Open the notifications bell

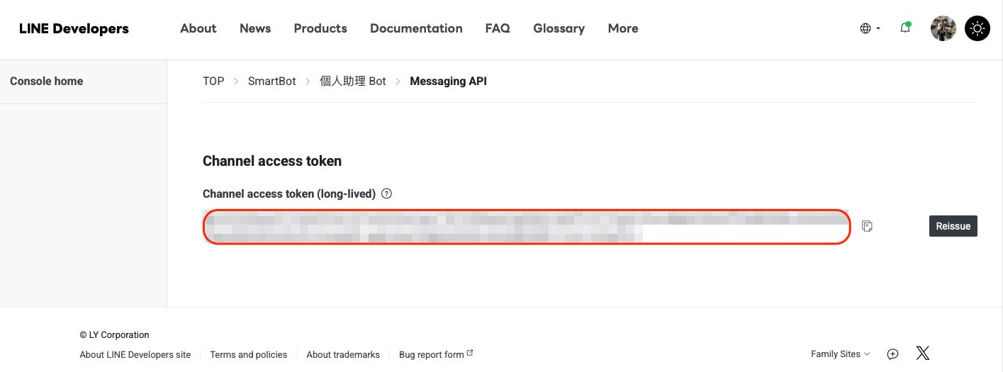(905, 28)
